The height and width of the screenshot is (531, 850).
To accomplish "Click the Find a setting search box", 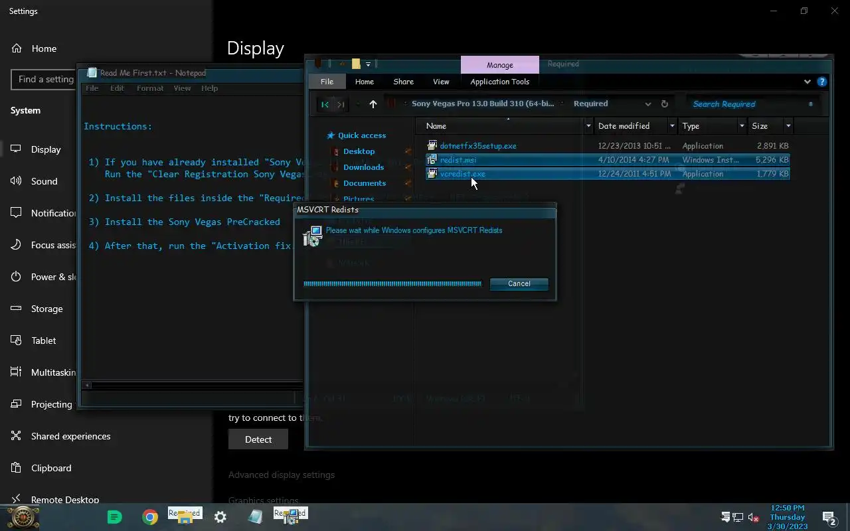I will 44,79.
